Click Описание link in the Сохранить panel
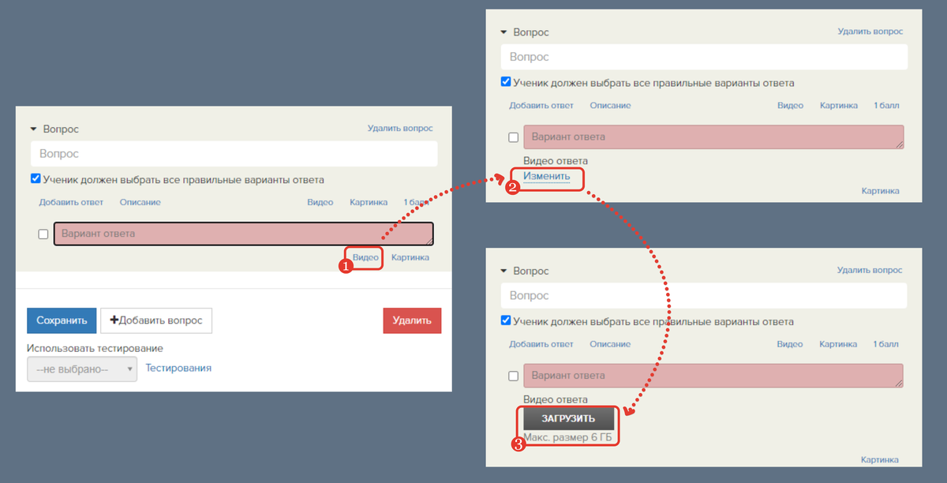947x483 pixels. (140, 202)
